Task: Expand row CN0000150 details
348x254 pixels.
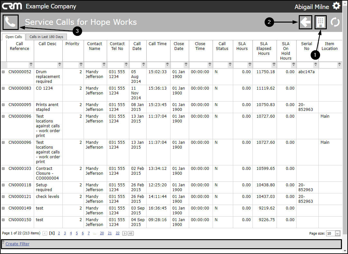Action: pos(3,220)
